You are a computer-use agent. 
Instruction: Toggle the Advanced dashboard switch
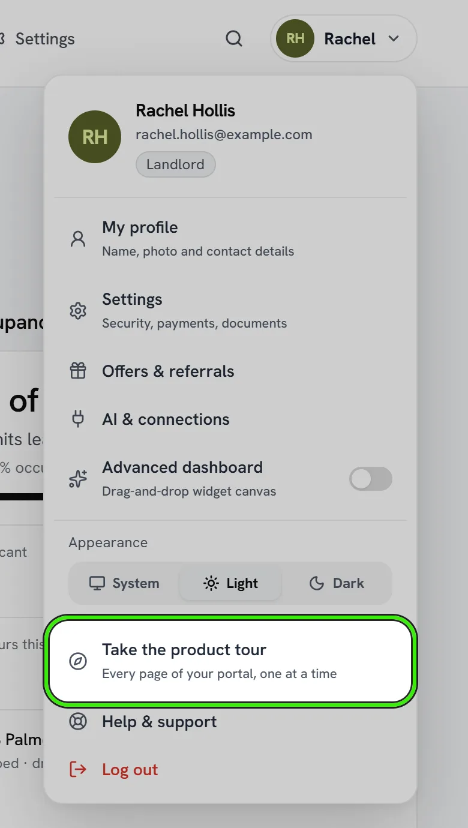pos(371,479)
